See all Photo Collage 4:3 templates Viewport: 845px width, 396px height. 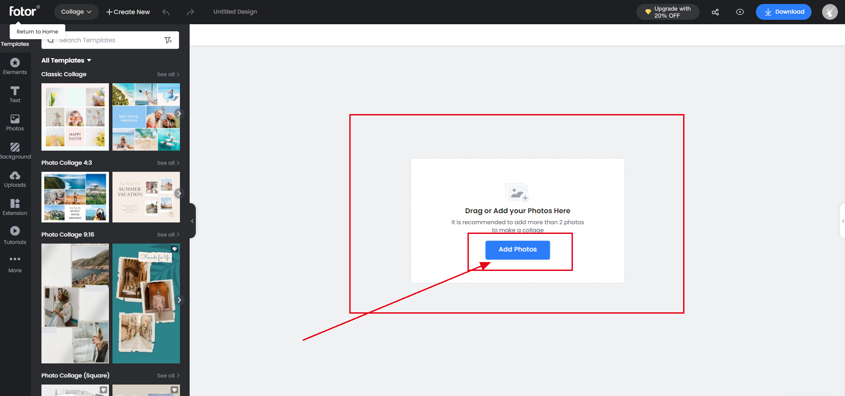pyautogui.click(x=168, y=163)
